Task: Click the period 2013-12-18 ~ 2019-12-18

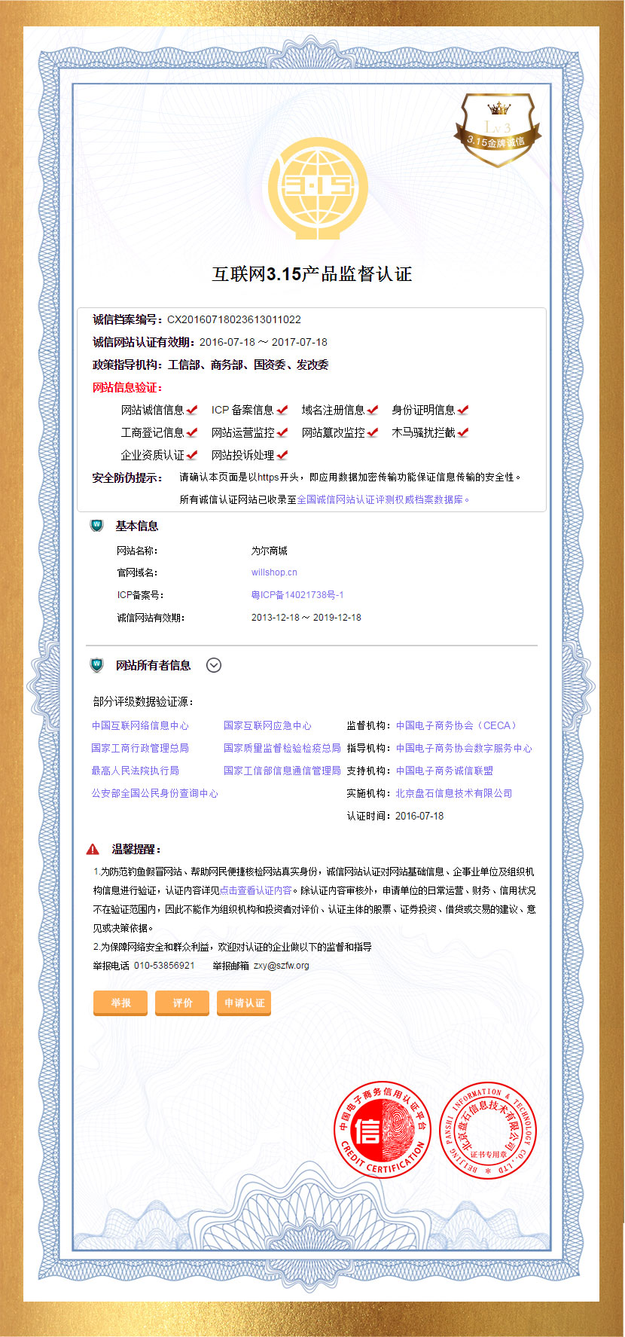Action: (x=306, y=618)
